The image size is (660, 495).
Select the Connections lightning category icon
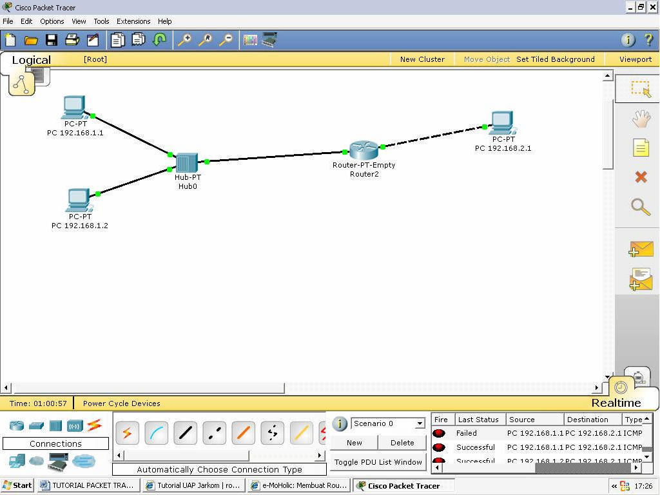click(x=94, y=425)
